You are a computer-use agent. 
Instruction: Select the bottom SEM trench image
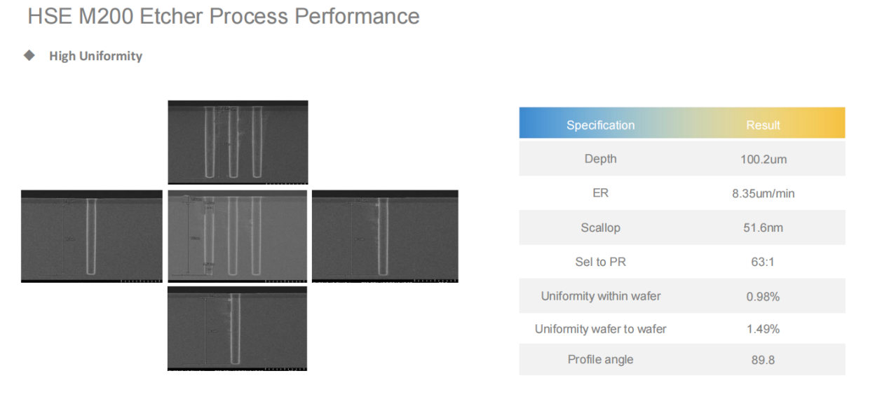[x=238, y=328]
